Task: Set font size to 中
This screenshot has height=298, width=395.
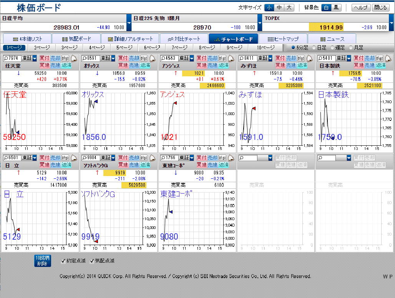Action: pyautogui.click(x=279, y=8)
